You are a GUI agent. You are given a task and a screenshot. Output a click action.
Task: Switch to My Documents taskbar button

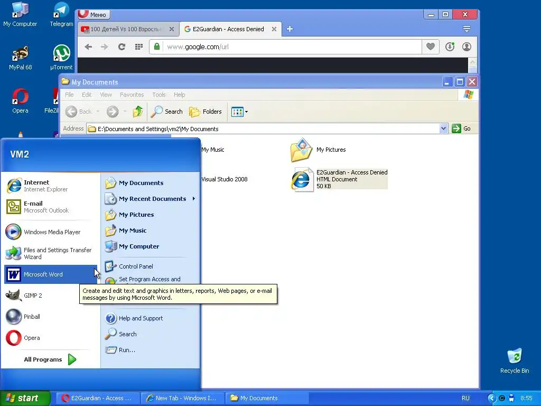(267, 398)
